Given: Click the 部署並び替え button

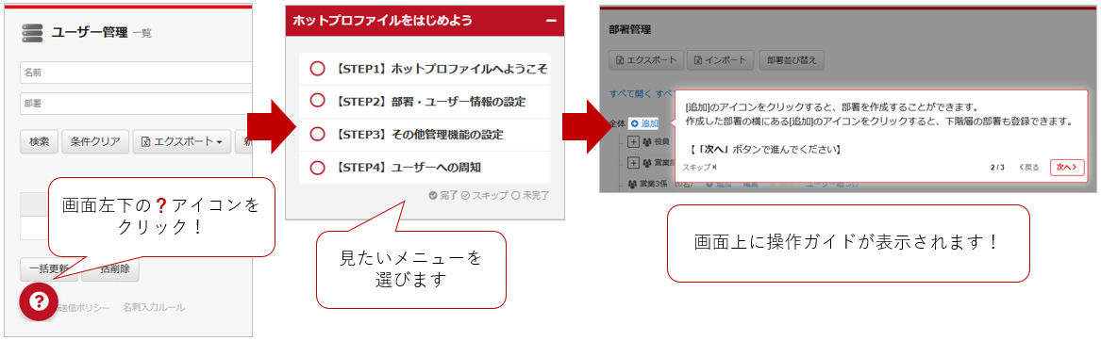Looking at the screenshot, I should pos(792,60).
